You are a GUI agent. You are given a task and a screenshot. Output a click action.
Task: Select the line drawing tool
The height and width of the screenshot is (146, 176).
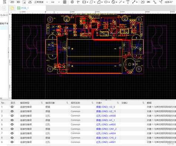click(x=120, y=2)
